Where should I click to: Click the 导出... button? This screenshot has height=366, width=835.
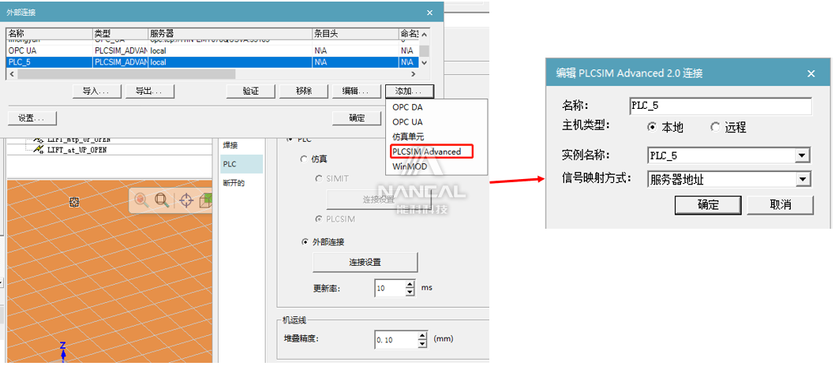150,91
